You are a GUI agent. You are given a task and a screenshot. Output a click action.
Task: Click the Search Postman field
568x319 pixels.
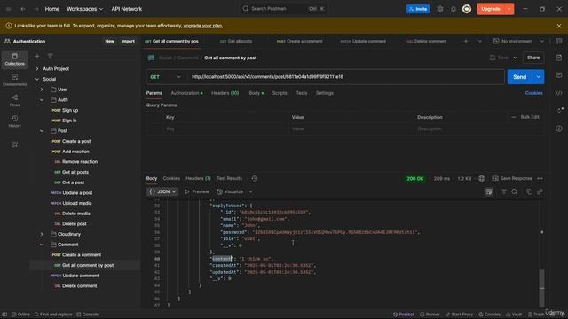(x=283, y=9)
